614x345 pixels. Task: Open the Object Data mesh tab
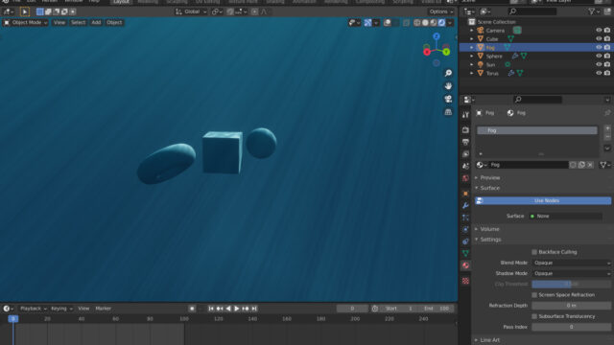point(465,253)
